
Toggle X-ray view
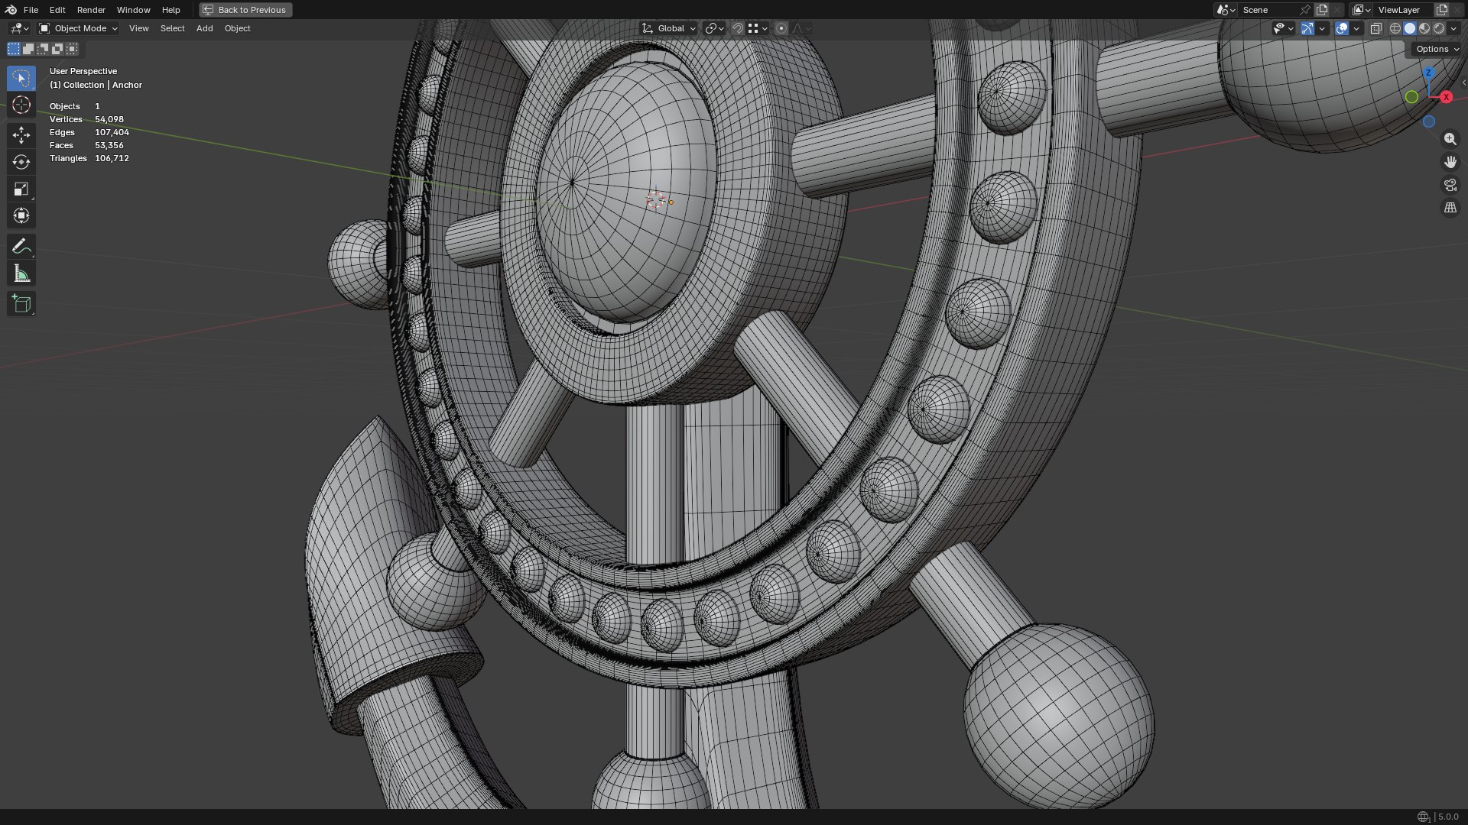coord(1375,28)
